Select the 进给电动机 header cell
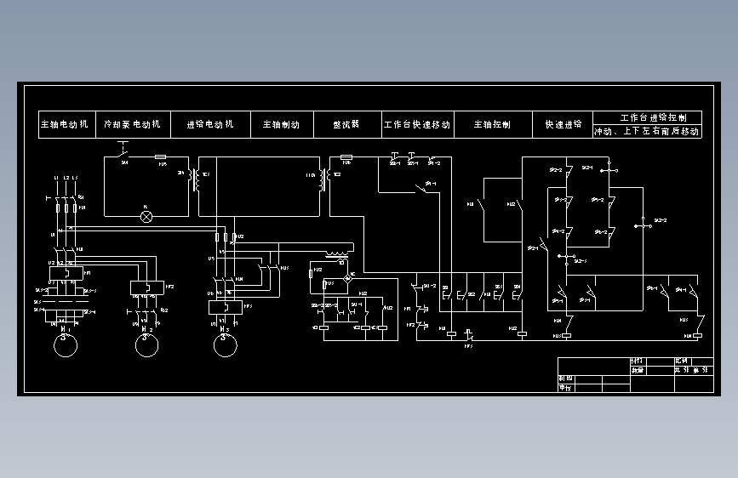This screenshot has width=738, height=478. 211,125
